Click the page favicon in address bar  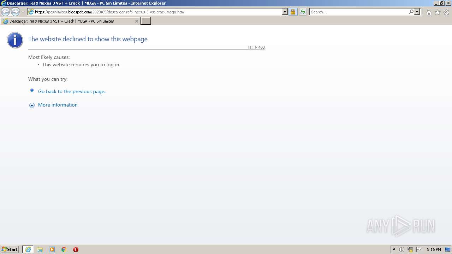pyautogui.click(x=31, y=12)
